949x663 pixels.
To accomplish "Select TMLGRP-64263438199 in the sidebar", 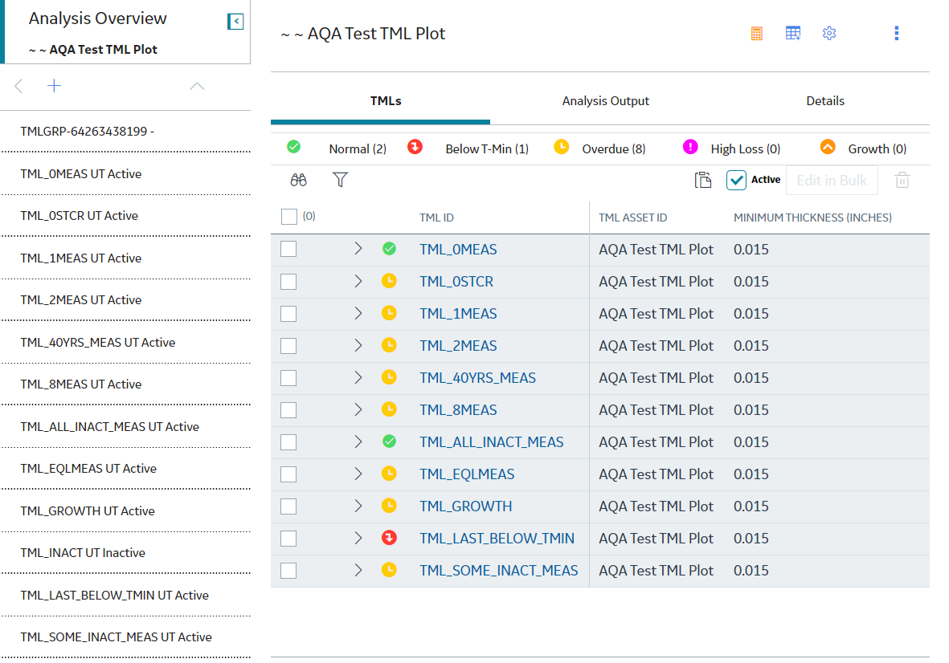I will click(x=126, y=131).
